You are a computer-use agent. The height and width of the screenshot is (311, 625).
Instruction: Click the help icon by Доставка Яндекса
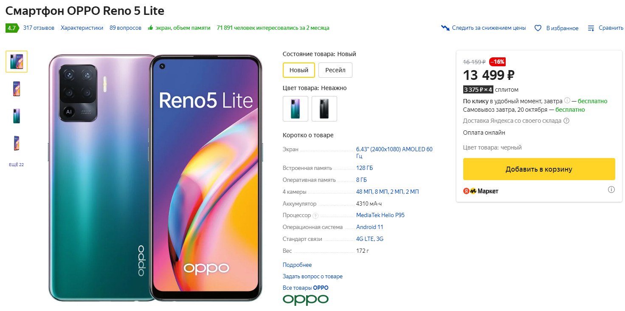pyautogui.click(x=566, y=121)
